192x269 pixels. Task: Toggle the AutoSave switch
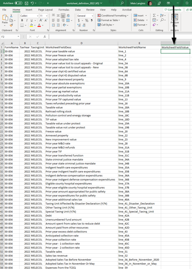[x=18, y=3]
